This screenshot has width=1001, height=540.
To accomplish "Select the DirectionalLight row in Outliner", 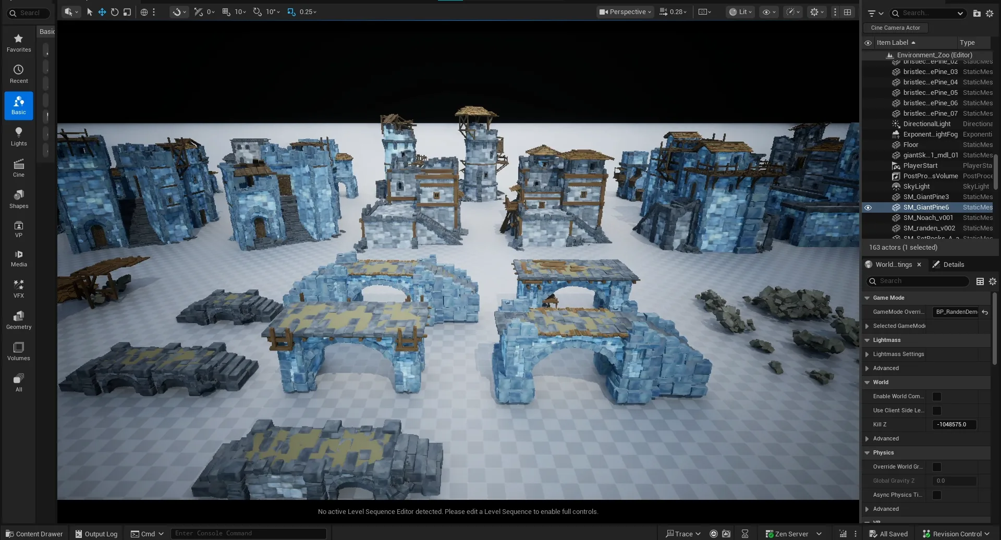I will pyautogui.click(x=927, y=124).
